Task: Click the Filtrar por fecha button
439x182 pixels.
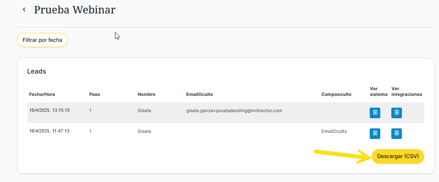Action: tap(42, 40)
